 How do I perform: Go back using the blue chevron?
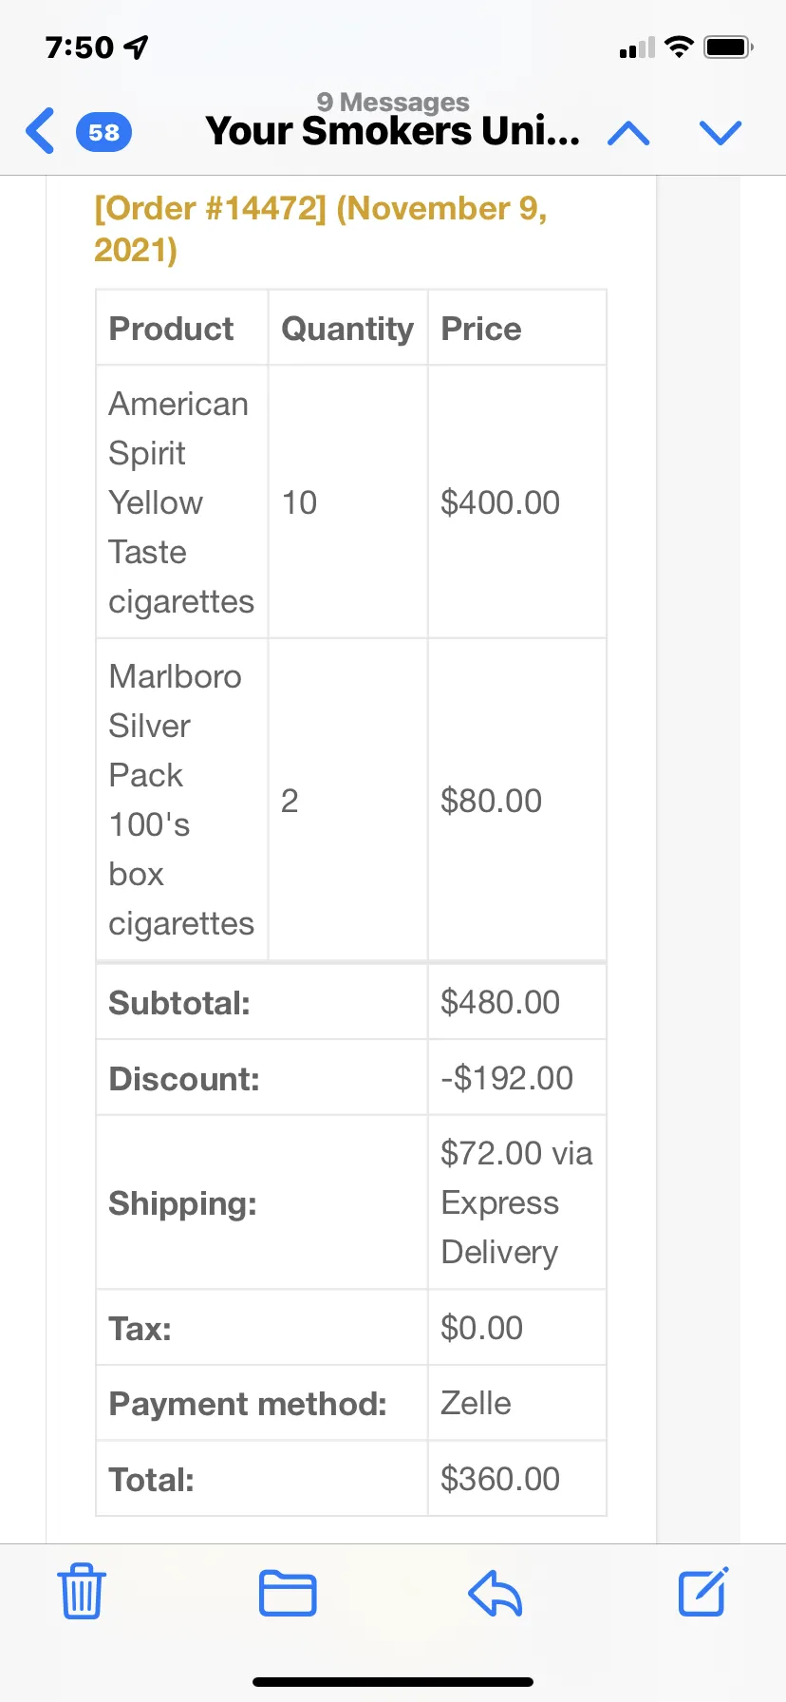[41, 131]
